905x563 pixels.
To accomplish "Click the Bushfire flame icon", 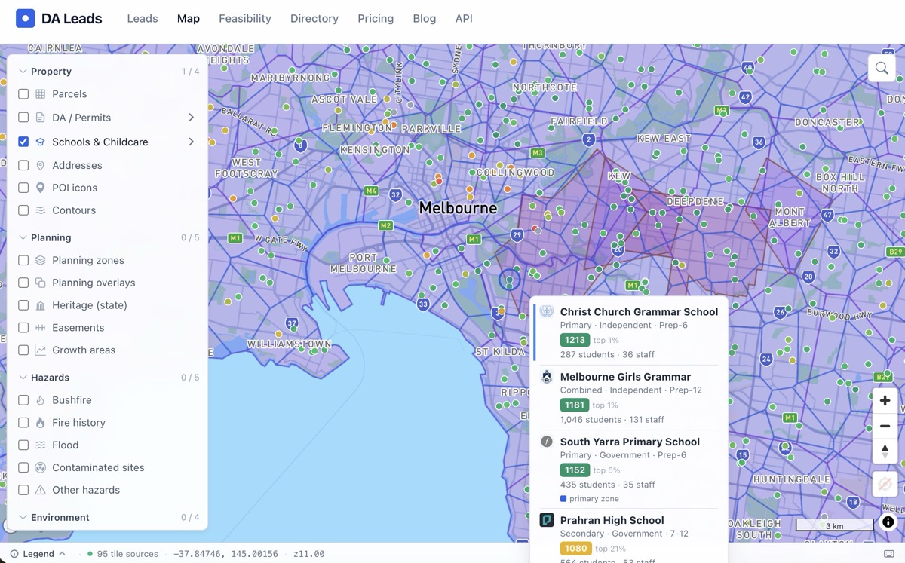I will coord(41,400).
